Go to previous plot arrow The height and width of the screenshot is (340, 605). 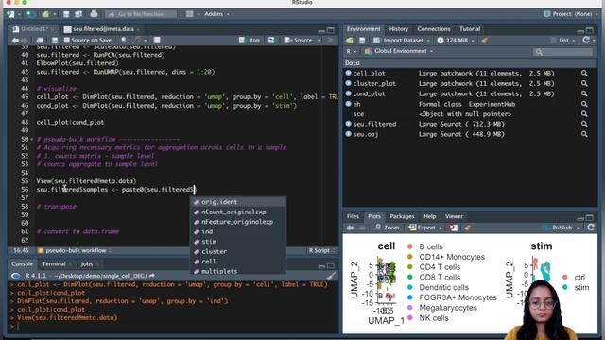pyautogui.click(x=350, y=228)
